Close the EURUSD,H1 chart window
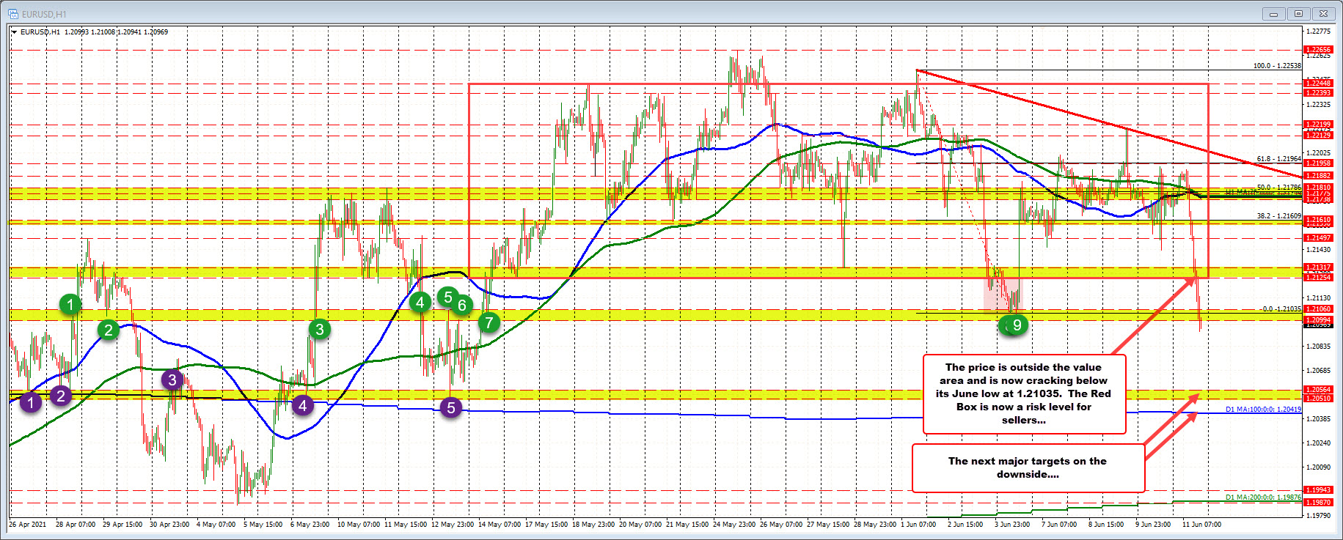 (x=1324, y=14)
